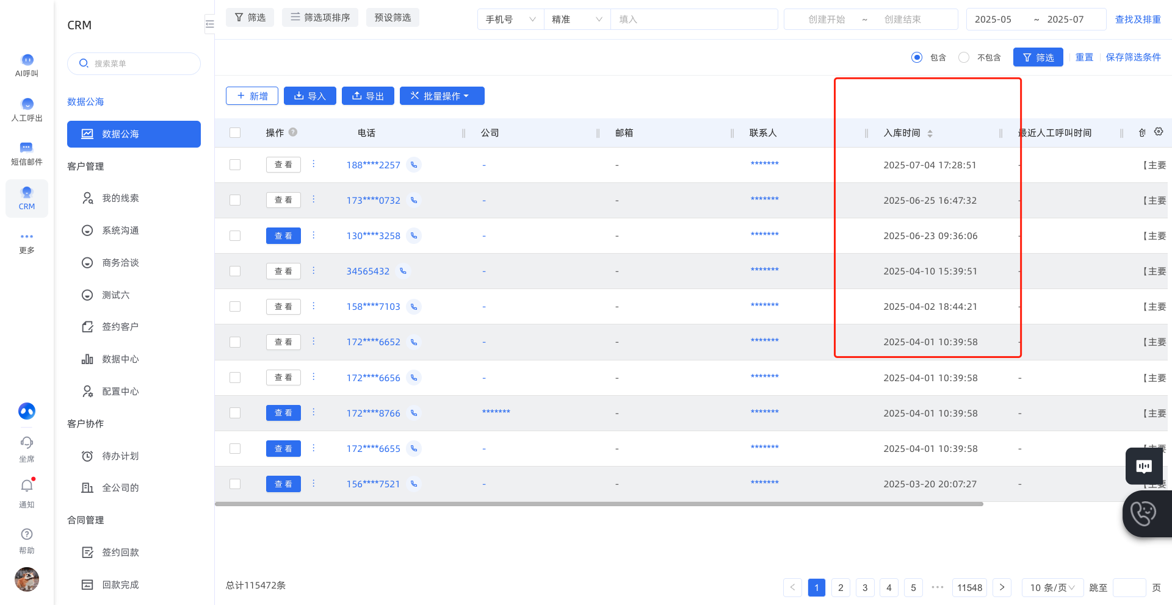
Task: Open more options dots for 158****7103 row
Action: [314, 306]
